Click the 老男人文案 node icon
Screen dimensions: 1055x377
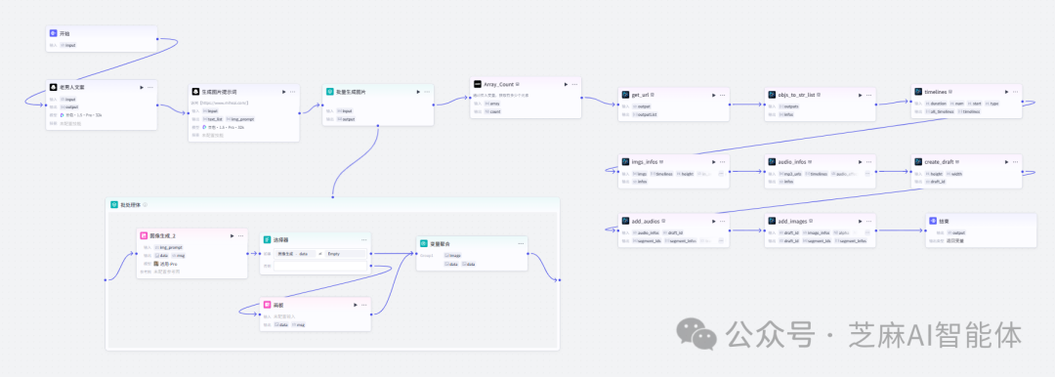54,87
